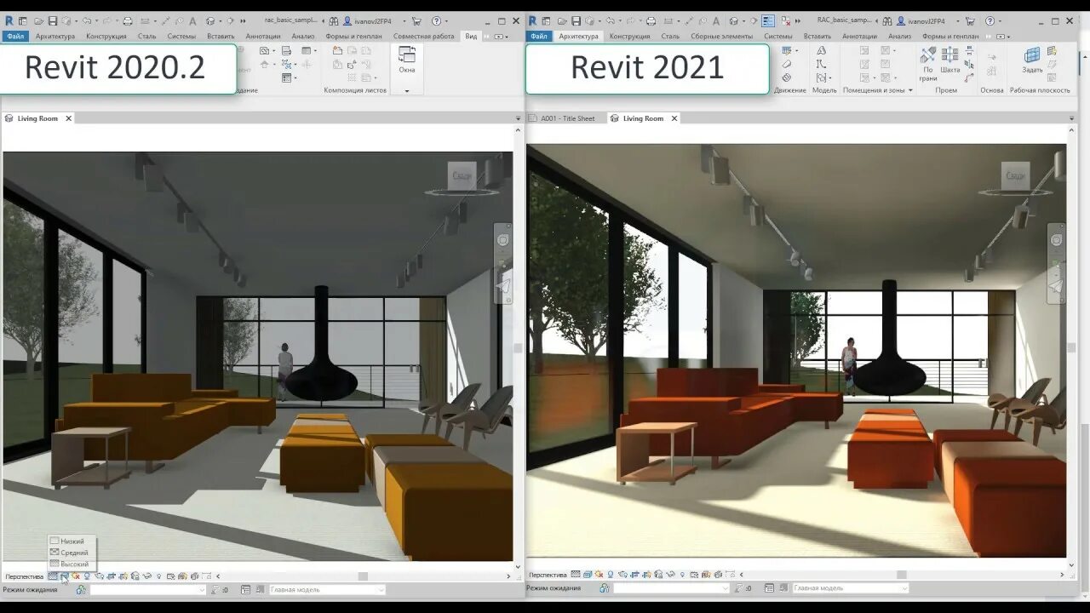The width and height of the screenshot is (1090, 613).
Task: Click the Revit logo in left window
Action: click(x=9, y=20)
